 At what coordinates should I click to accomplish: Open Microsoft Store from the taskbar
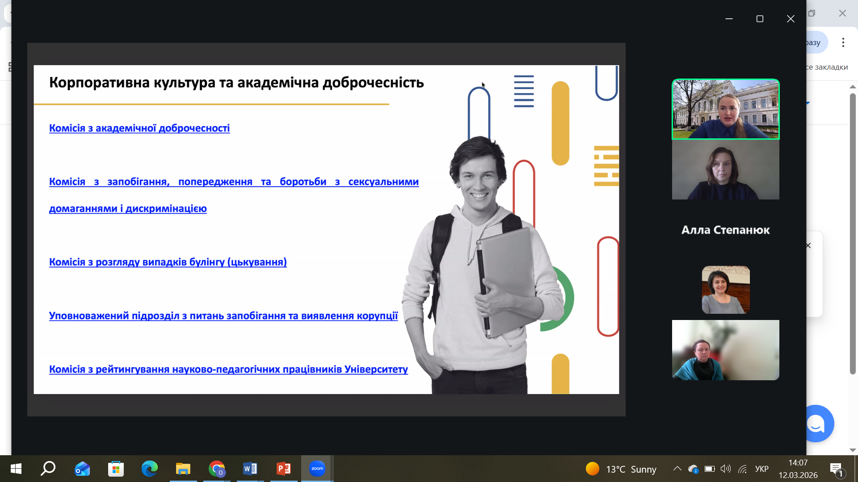coord(116,469)
